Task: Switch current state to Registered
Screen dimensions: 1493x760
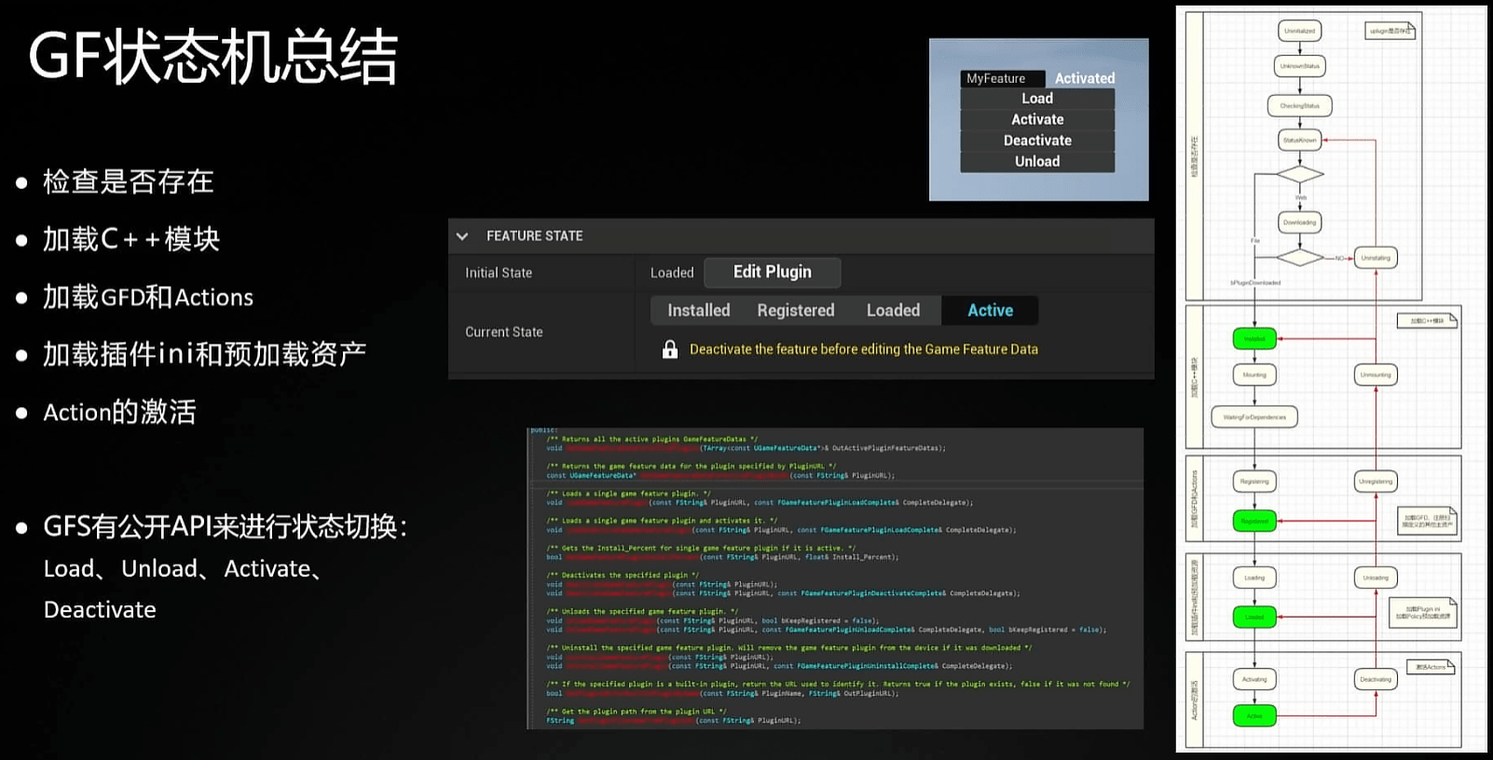Action: [x=795, y=310]
